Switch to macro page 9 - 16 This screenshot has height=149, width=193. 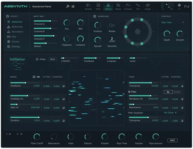click(x=19, y=134)
